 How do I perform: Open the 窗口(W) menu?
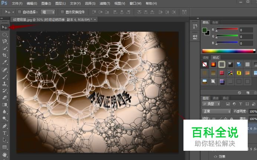click(136, 3)
